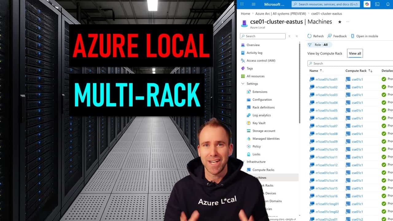Click the Locks padlock icon
Viewport: 393px width, 221px height.
tap(249, 154)
